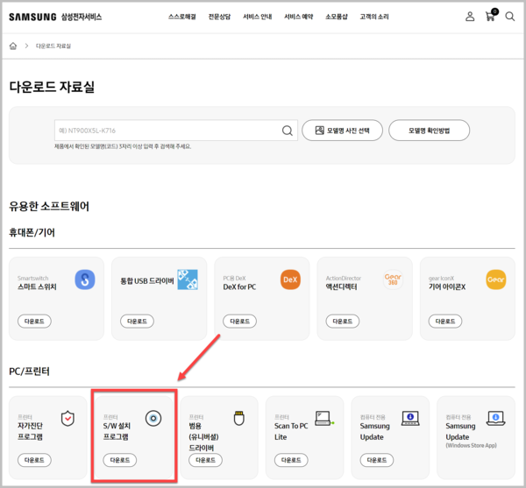Screen dimensions: 526x488
Task: Click the shield icon for 자가진단 프로그램
Action: 68,419
